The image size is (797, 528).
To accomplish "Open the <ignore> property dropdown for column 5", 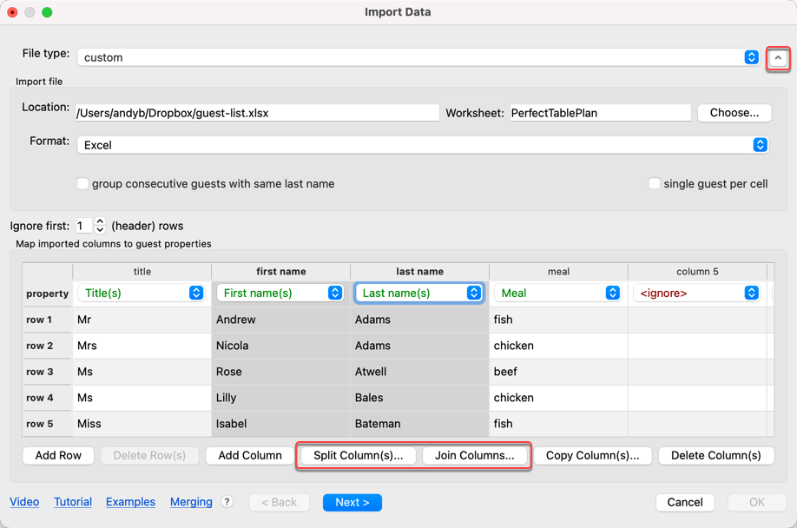I will (x=697, y=294).
